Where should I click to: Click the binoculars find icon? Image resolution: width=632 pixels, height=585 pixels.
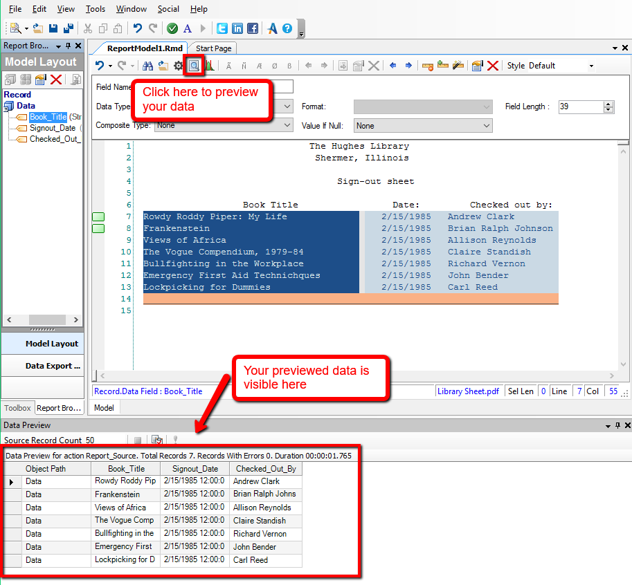click(147, 66)
